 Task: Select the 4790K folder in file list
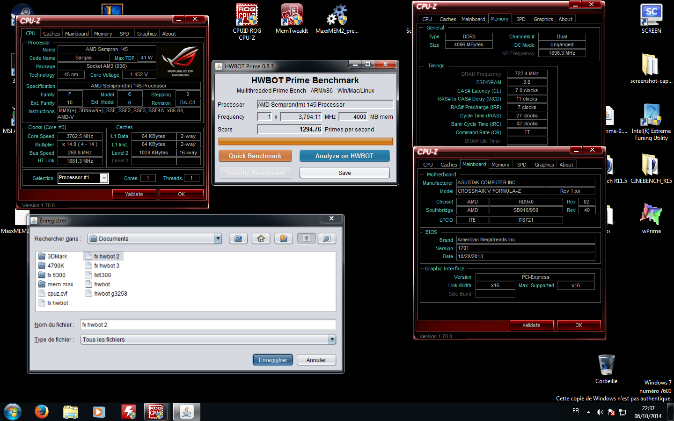pos(51,266)
